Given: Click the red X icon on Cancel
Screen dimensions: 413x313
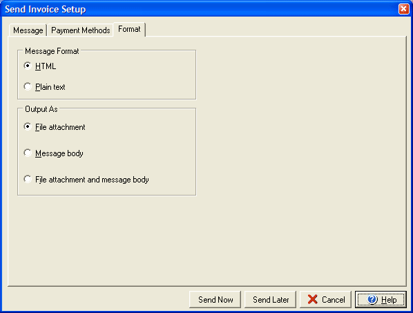Looking at the screenshot, I should 312,299.
